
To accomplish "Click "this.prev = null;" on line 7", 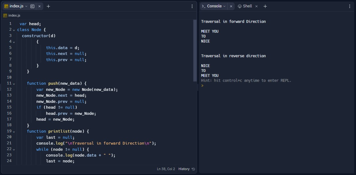I will point(66,60).
